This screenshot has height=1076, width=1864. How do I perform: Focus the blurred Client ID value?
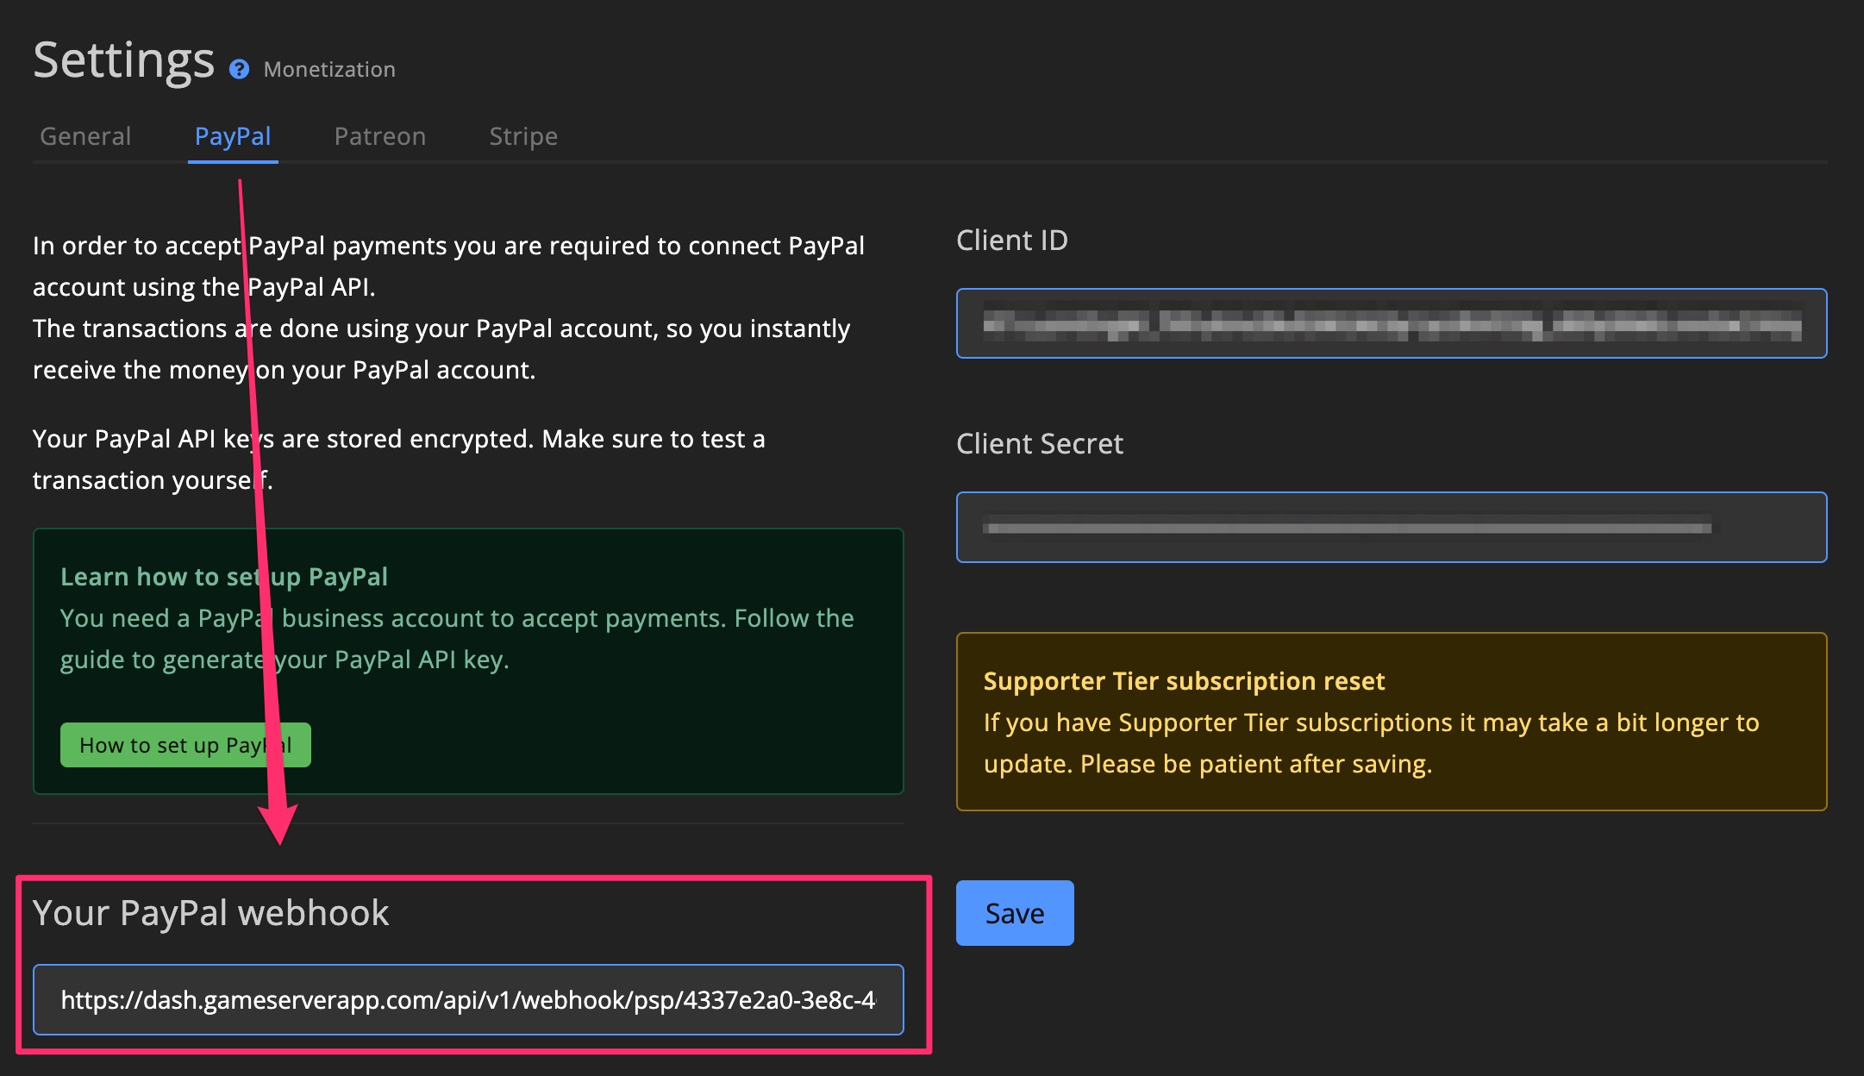(x=1392, y=323)
